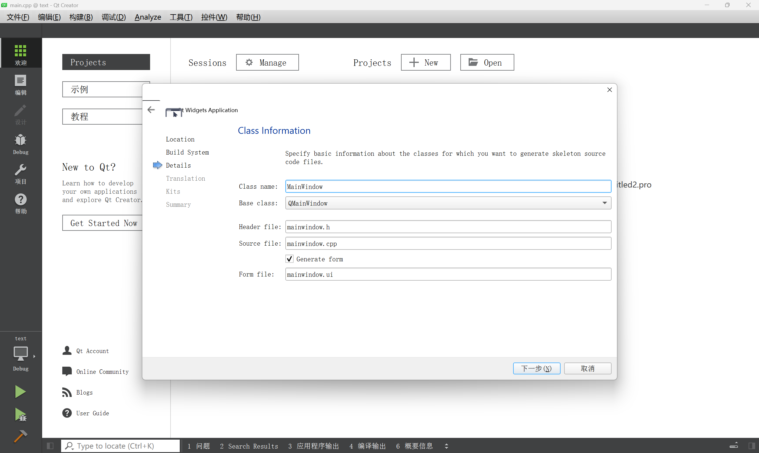The width and height of the screenshot is (759, 453).
Task: Go back with wizard back arrow
Action: (151, 109)
